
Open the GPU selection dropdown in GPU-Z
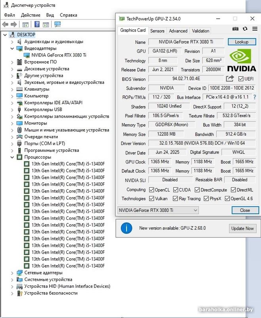(x=158, y=210)
